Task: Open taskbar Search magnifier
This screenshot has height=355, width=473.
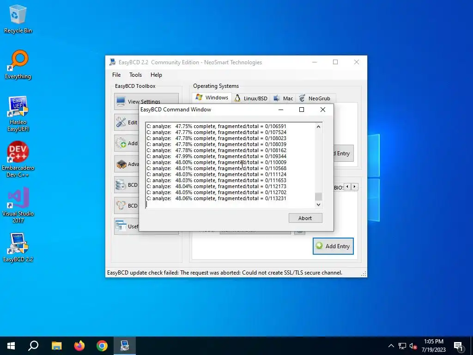Action: [x=33, y=346]
